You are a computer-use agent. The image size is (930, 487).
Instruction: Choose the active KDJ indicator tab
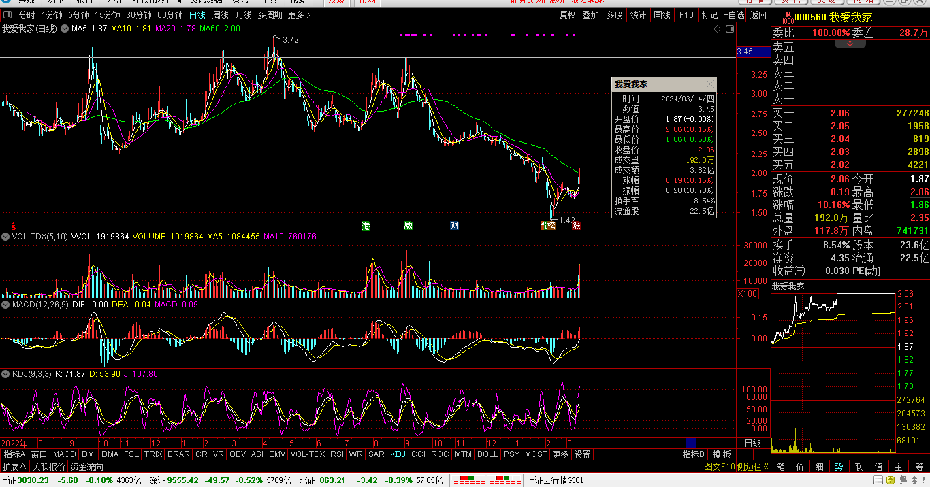tap(398, 454)
